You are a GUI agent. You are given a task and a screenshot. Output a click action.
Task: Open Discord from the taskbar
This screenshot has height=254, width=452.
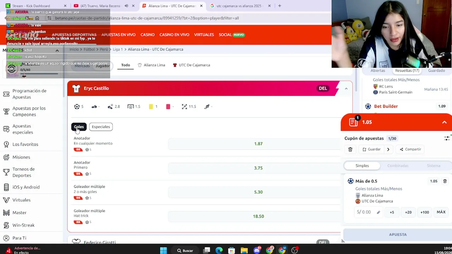(257, 250)
